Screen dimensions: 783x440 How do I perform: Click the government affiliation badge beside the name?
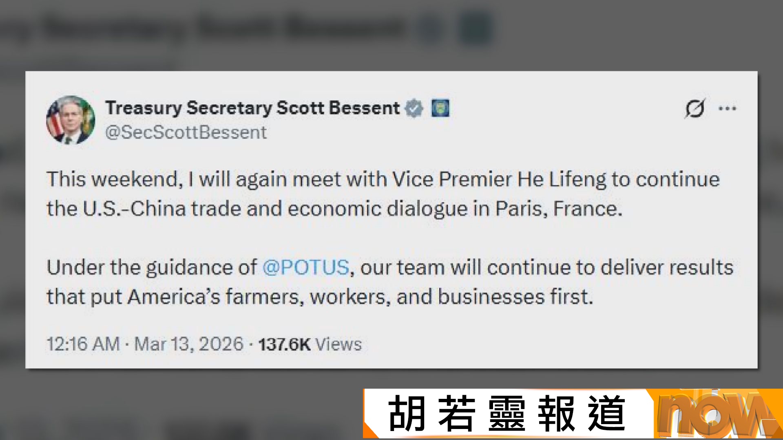(440, 108)
